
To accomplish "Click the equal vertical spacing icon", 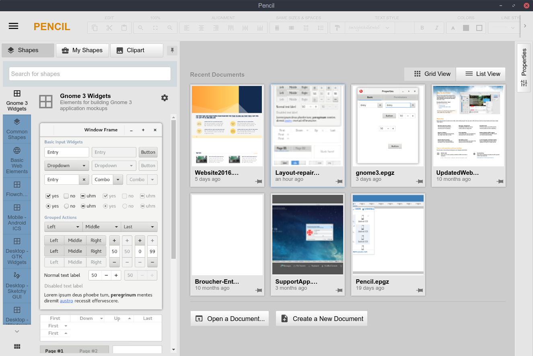I will point(321,28).
